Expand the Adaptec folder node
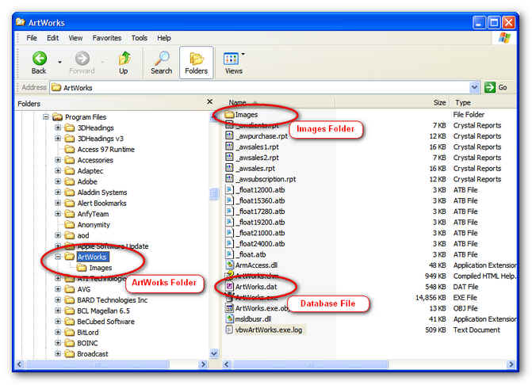 pos(58,171)
